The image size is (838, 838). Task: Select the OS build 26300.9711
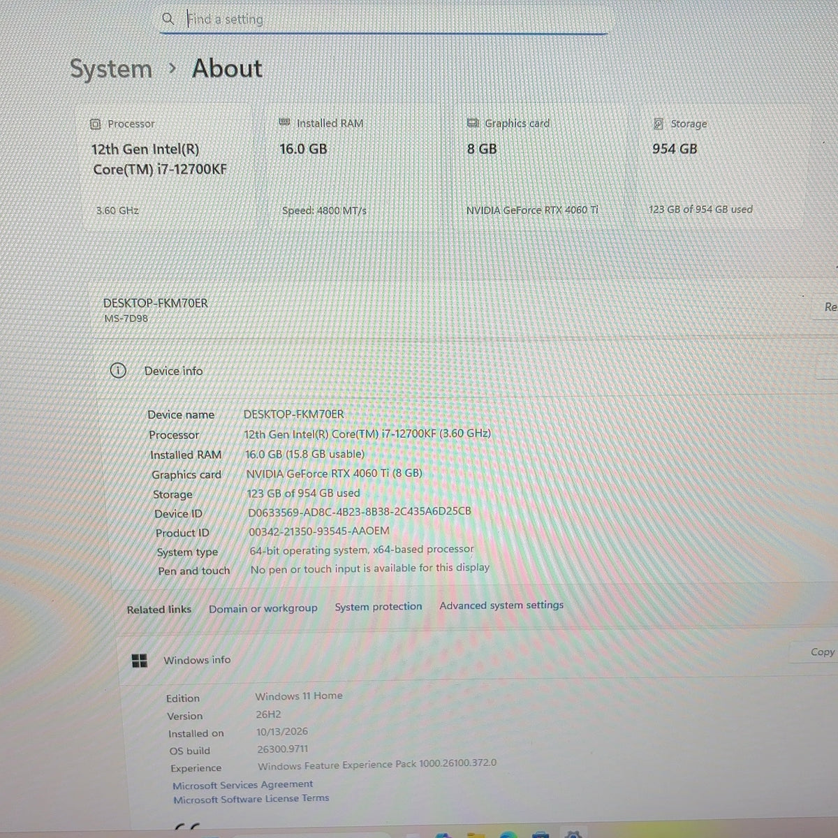[282, 749]
